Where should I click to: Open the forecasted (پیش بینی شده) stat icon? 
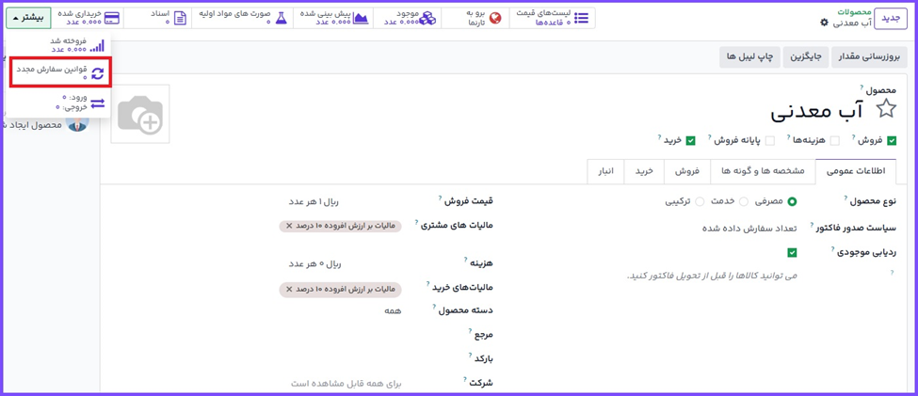tap(360, 18)
